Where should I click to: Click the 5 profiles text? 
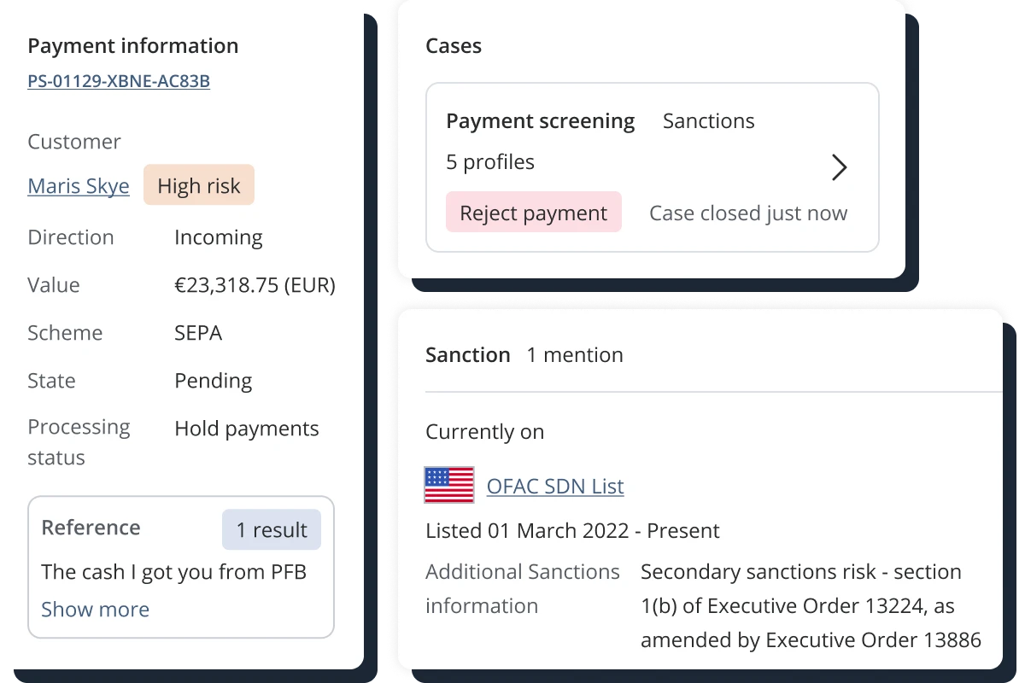tap(490, 162)
